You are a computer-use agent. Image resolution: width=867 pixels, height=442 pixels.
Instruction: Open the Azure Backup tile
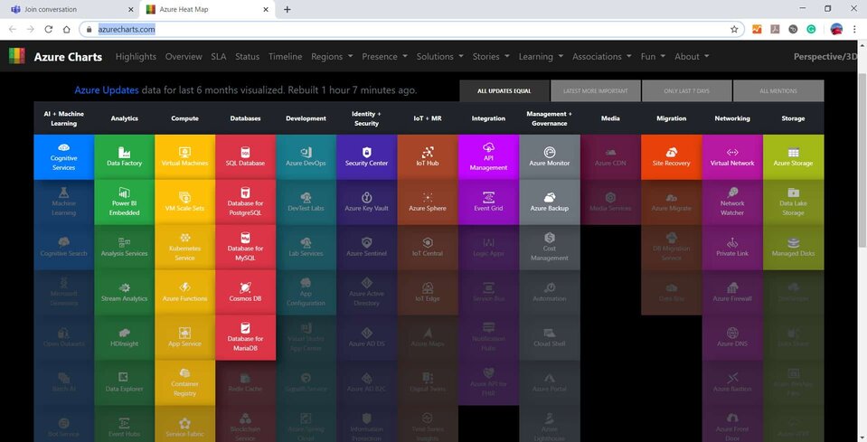pos(549,202)
